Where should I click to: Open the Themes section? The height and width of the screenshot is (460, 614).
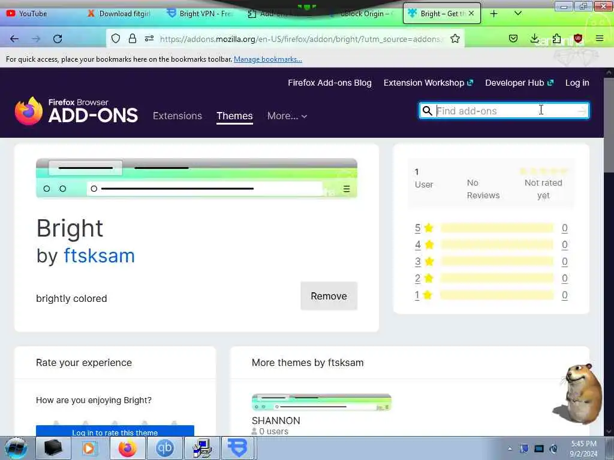coord(234,116)
